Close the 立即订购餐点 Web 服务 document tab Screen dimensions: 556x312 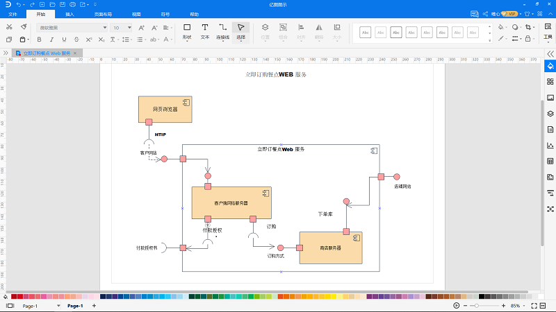[x=75, y=53]
